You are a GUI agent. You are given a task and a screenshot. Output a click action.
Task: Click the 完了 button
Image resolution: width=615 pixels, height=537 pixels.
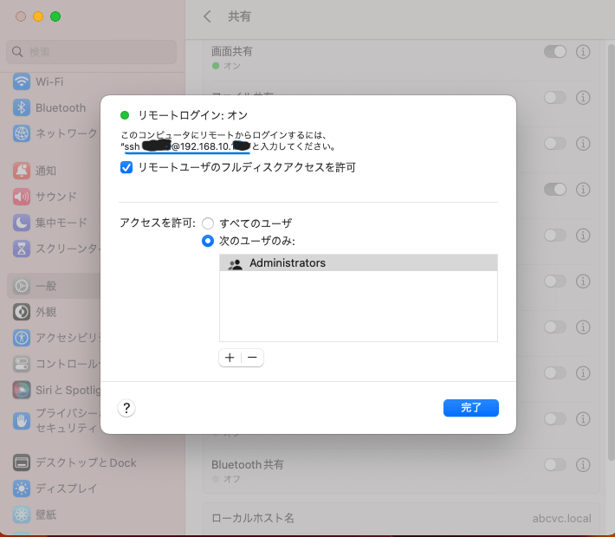coord(471,408)
